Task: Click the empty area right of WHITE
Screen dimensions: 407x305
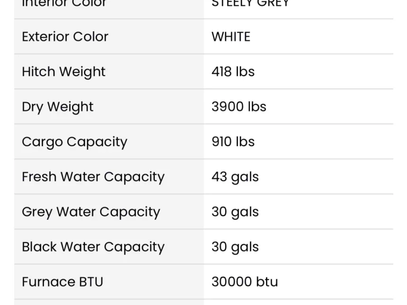Action: click(322, 37)
